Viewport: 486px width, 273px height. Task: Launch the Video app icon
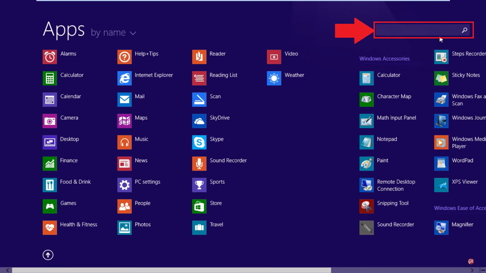point(274,57)
